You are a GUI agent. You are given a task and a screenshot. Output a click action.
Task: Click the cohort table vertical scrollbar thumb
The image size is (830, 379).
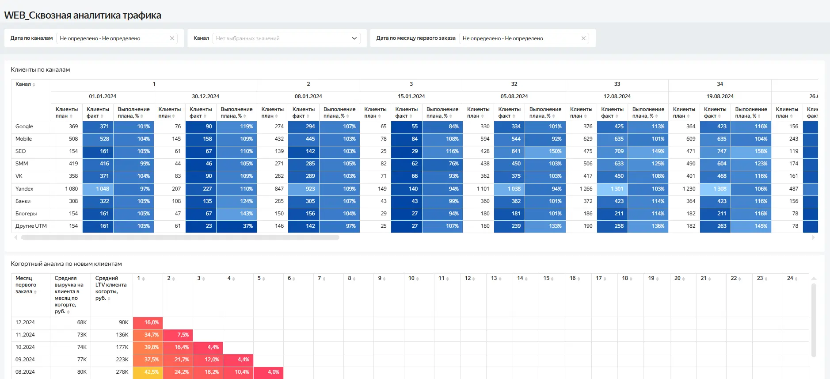click(814, 320)
